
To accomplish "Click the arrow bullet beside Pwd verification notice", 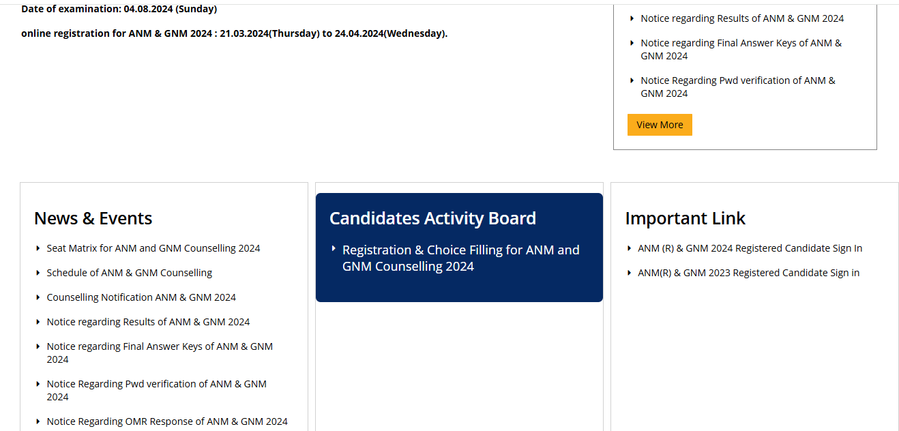I will (x=38, y=383).
